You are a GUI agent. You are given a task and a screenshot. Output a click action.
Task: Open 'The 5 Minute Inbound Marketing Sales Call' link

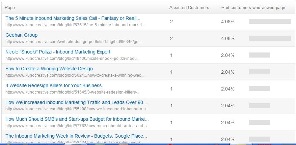tap(73, 18)
